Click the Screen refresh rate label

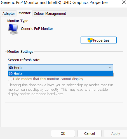click(24, 60)
